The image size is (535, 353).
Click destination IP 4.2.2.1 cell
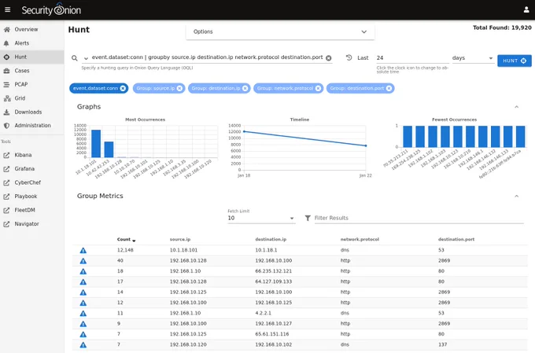tap(263, 313)
